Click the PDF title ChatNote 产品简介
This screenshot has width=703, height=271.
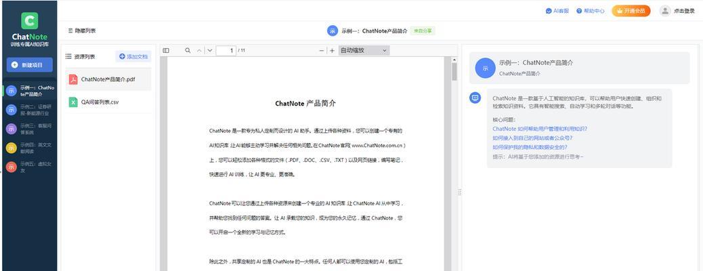[x=305, y=103]
